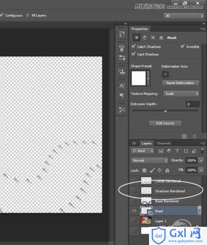Select the Layer 1 thumbnail
The image size is (207, 245).
click(x=146, y=220)
